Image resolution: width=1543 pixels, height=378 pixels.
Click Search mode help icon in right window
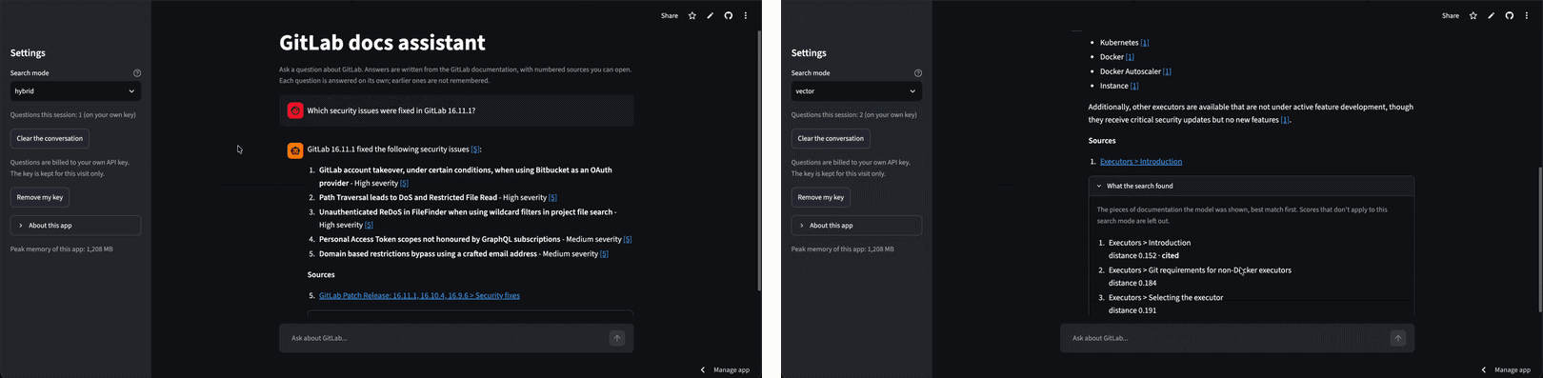[x=918, y=73]
